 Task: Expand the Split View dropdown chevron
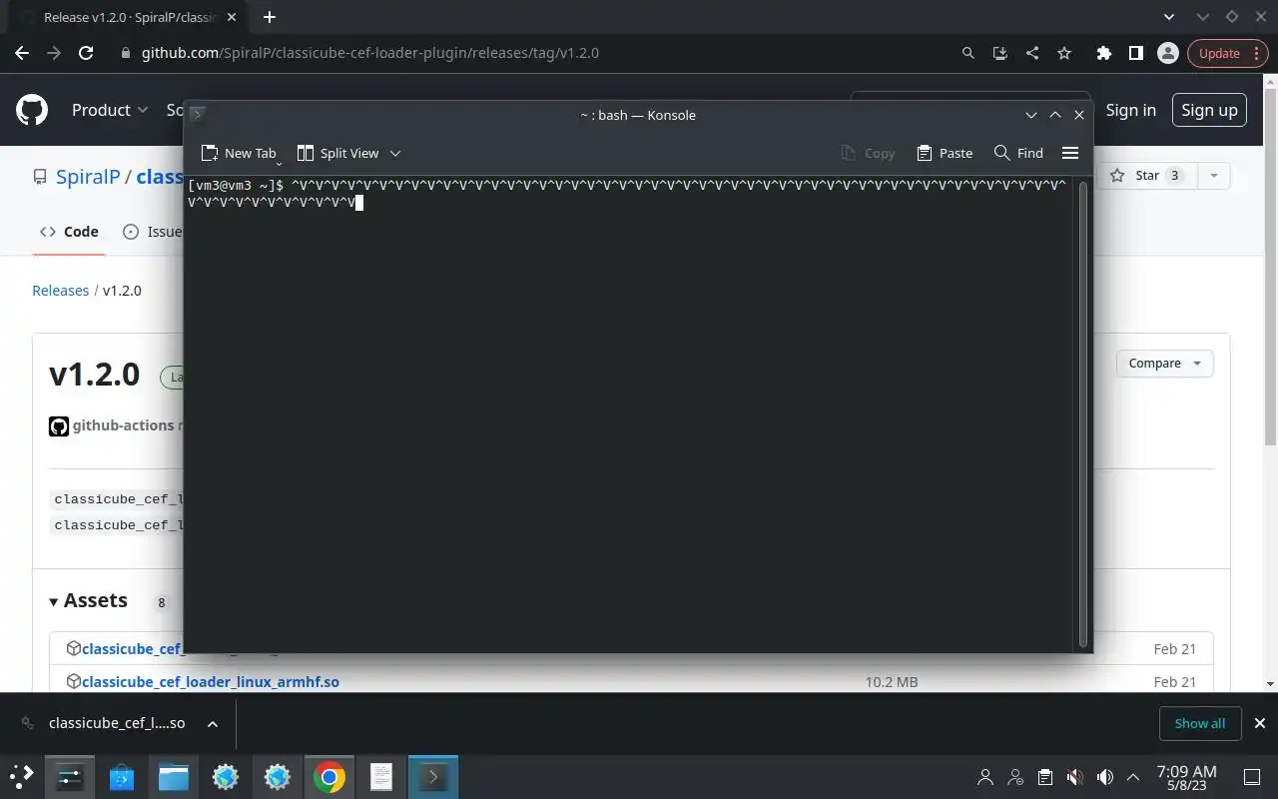pos(395,153)
